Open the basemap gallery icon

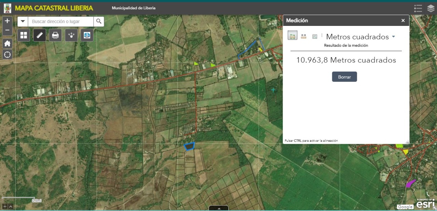tap(23, 35)
